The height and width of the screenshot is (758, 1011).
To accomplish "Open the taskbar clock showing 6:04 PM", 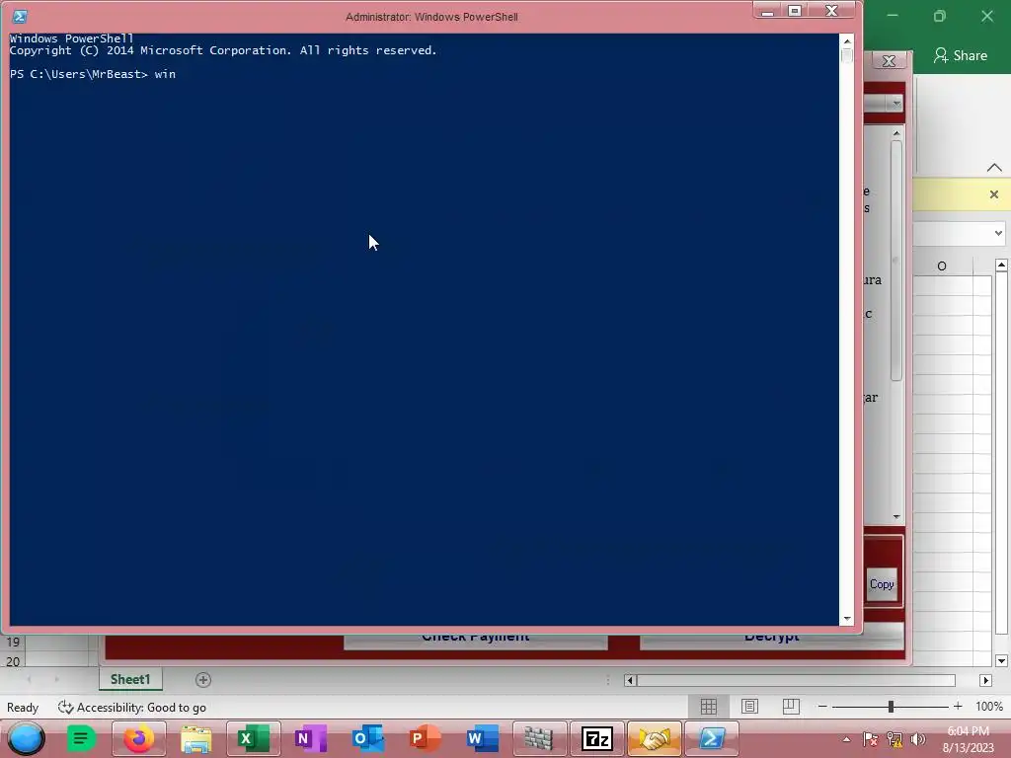I will 969,739.
